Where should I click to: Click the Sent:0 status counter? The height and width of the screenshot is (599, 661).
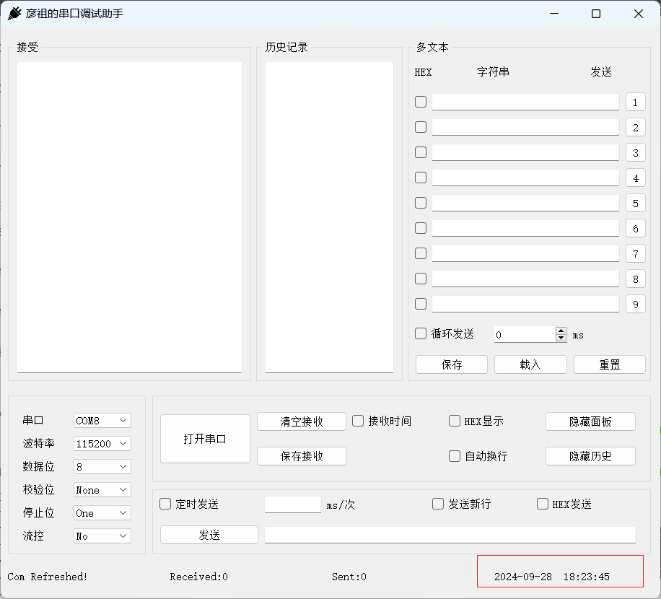tap(349, 577)
